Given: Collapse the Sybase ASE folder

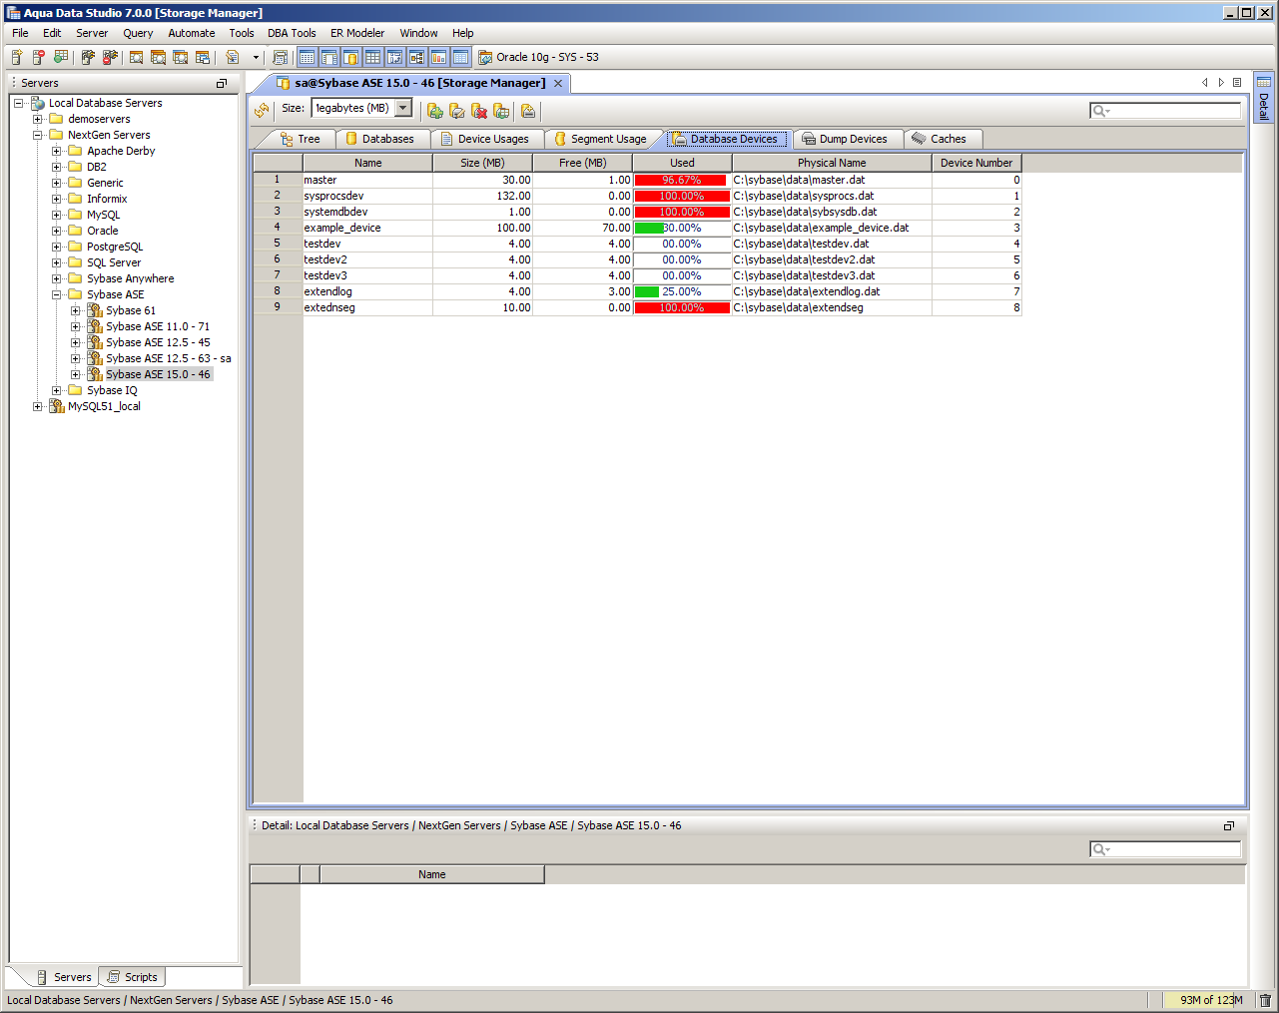Looking at the screenshot, I should [x=57, y=294].
